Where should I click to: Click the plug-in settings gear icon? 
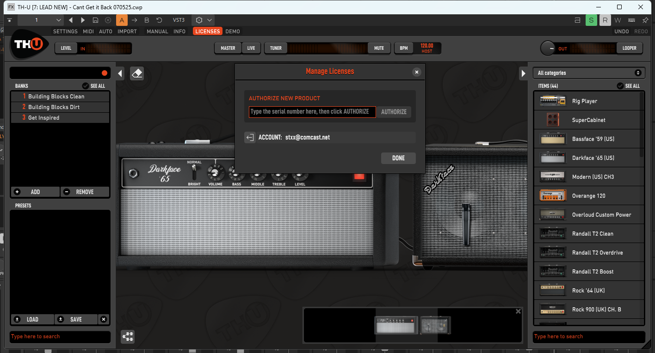[x=199, y=20]
